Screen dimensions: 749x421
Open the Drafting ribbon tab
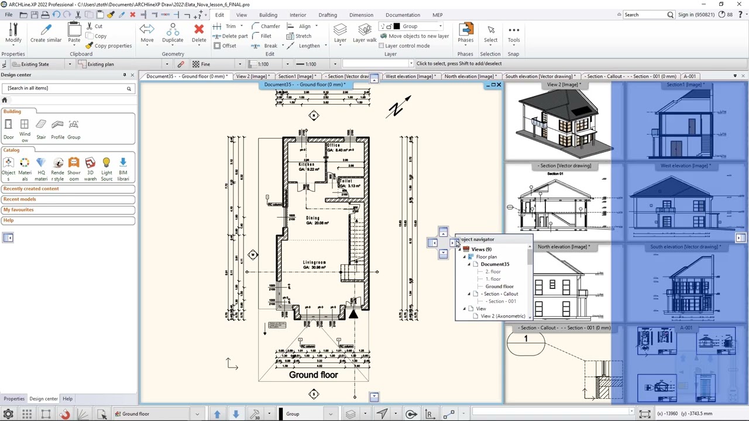tap(328, 15)
